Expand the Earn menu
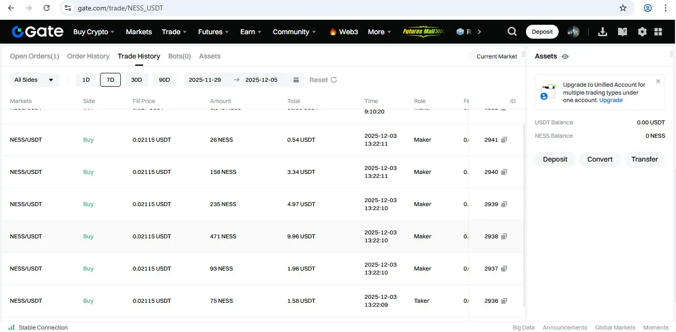The height and width of the screenshot is (332, 676). pyautogui.click(x=251, y=32)
